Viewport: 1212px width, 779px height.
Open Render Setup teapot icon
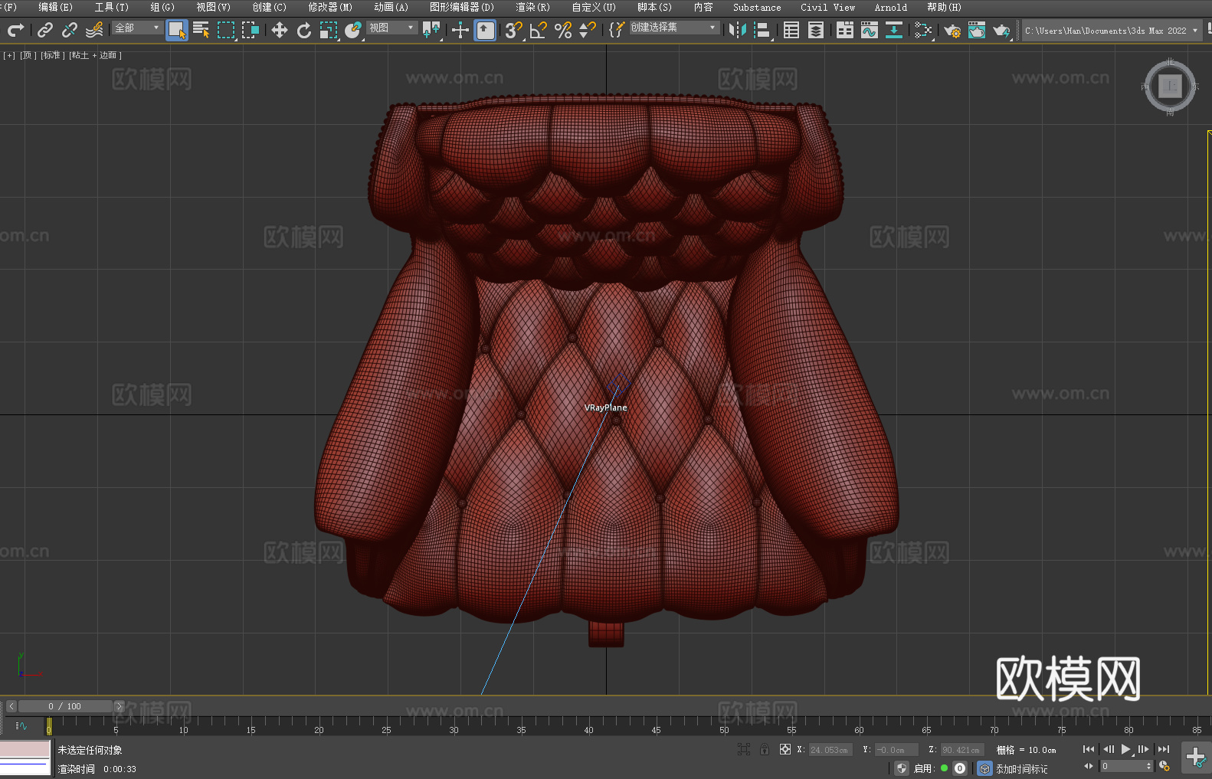coord(952,30)
